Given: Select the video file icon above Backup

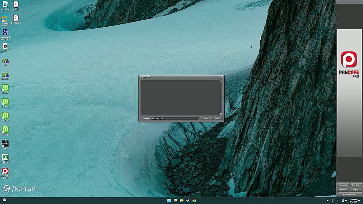Looking at the screenshot, I should pos(5,76).
